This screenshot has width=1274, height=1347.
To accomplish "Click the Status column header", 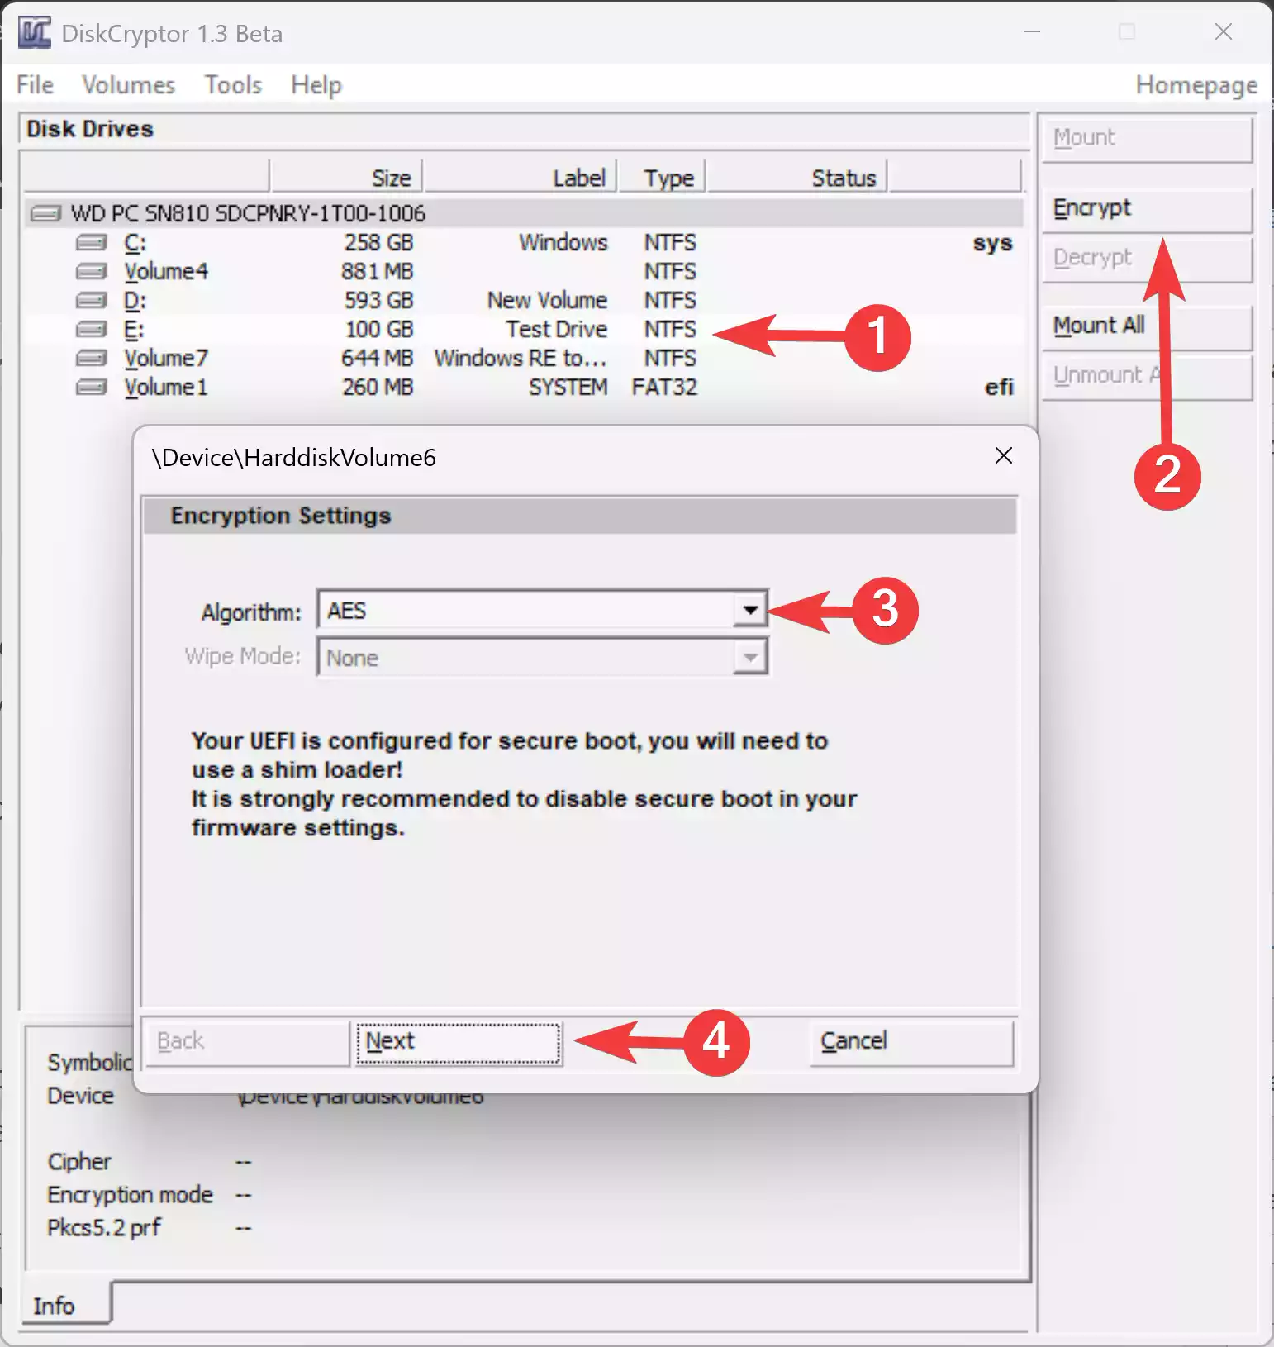I will coord(797,177).
